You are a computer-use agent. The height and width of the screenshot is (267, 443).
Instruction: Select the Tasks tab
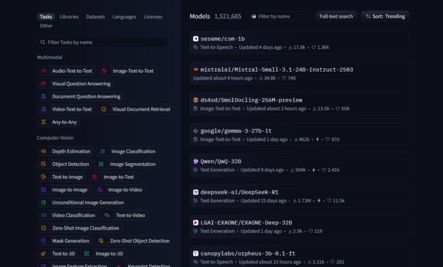[x=46, y=16]
